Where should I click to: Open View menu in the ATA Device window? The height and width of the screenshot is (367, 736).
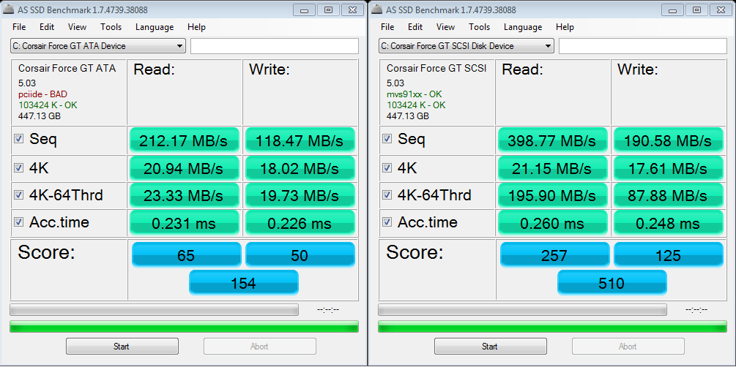[x=77, y=27]
